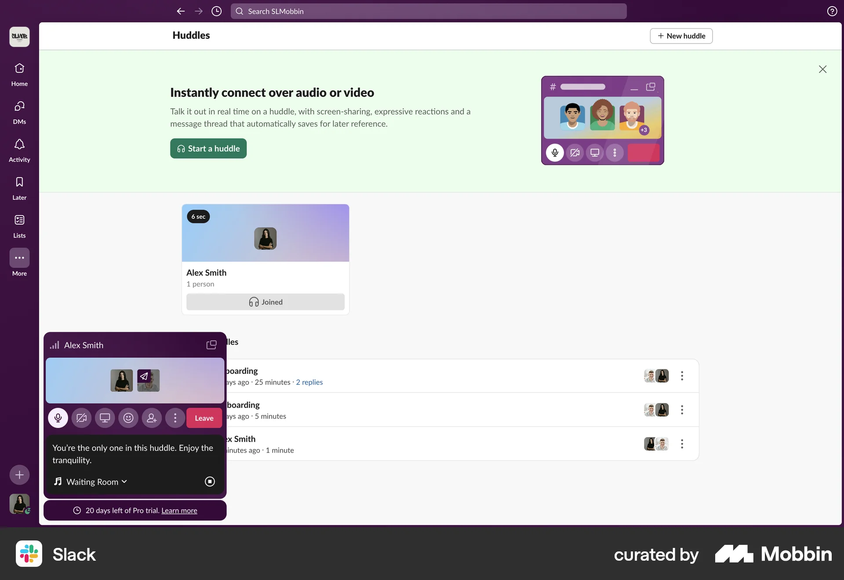Go to Later in the sidebar
This screenshot has width=844, height=580.
coord(19,187)
